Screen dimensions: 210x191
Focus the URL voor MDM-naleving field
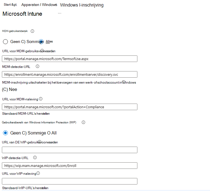click(70, 107)
